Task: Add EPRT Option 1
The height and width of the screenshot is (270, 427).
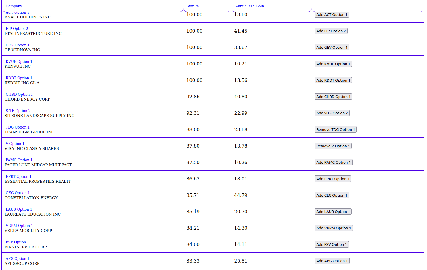Action: coord(333,179)
